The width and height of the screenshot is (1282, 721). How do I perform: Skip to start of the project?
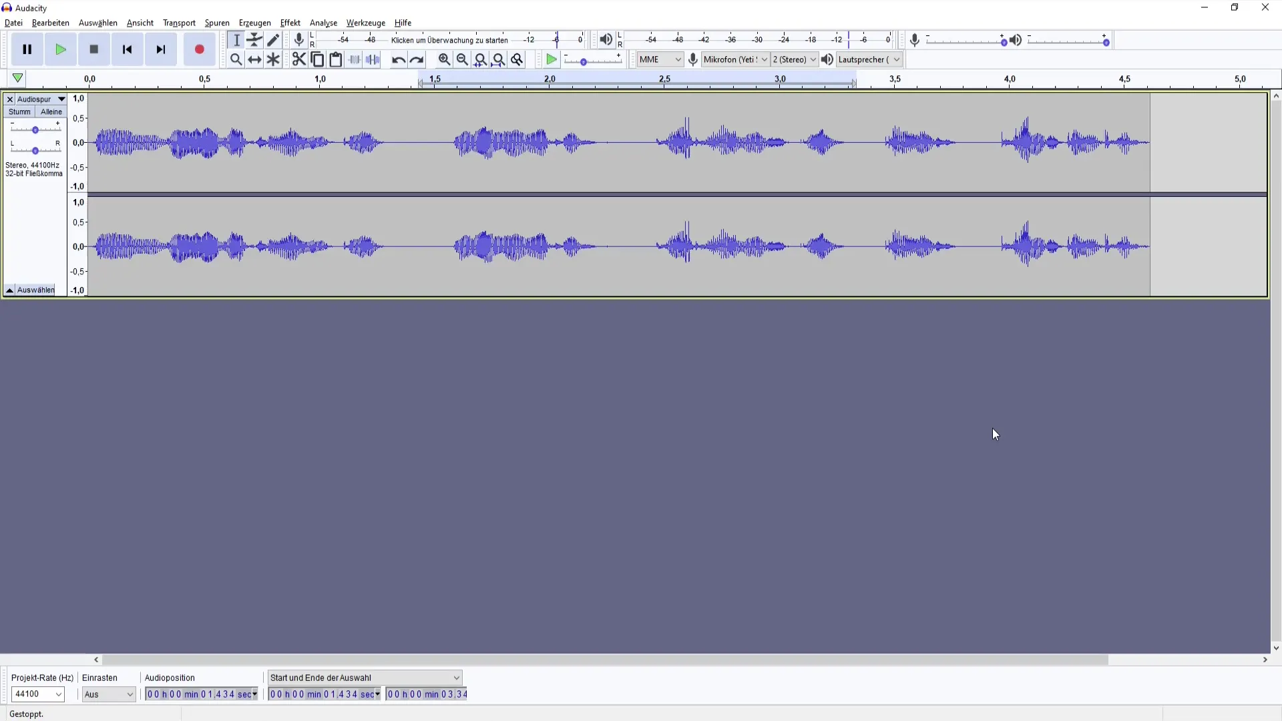(128, 49)
